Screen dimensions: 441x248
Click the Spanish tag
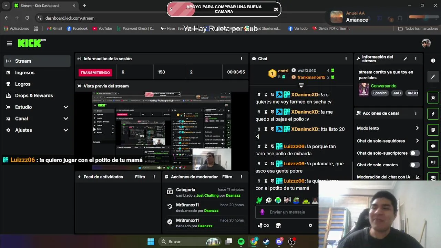(x=380, y=93)
